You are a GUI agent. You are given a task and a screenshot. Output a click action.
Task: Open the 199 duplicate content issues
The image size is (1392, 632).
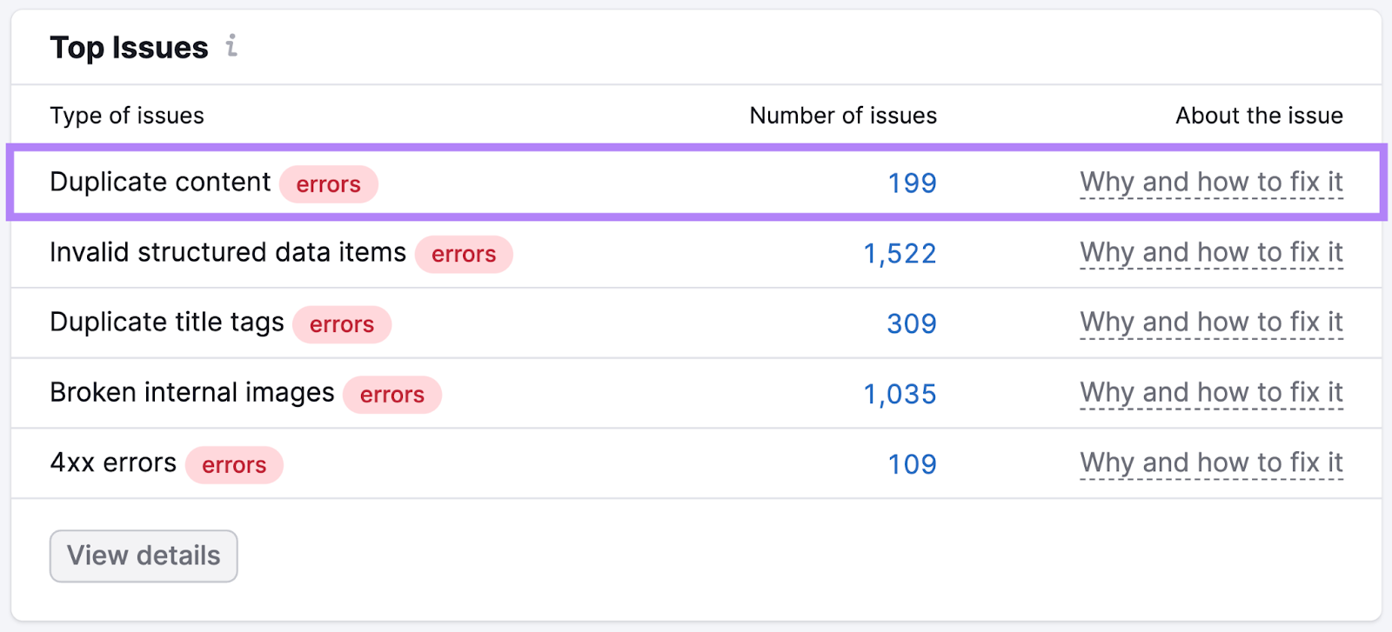coord(912,183)
